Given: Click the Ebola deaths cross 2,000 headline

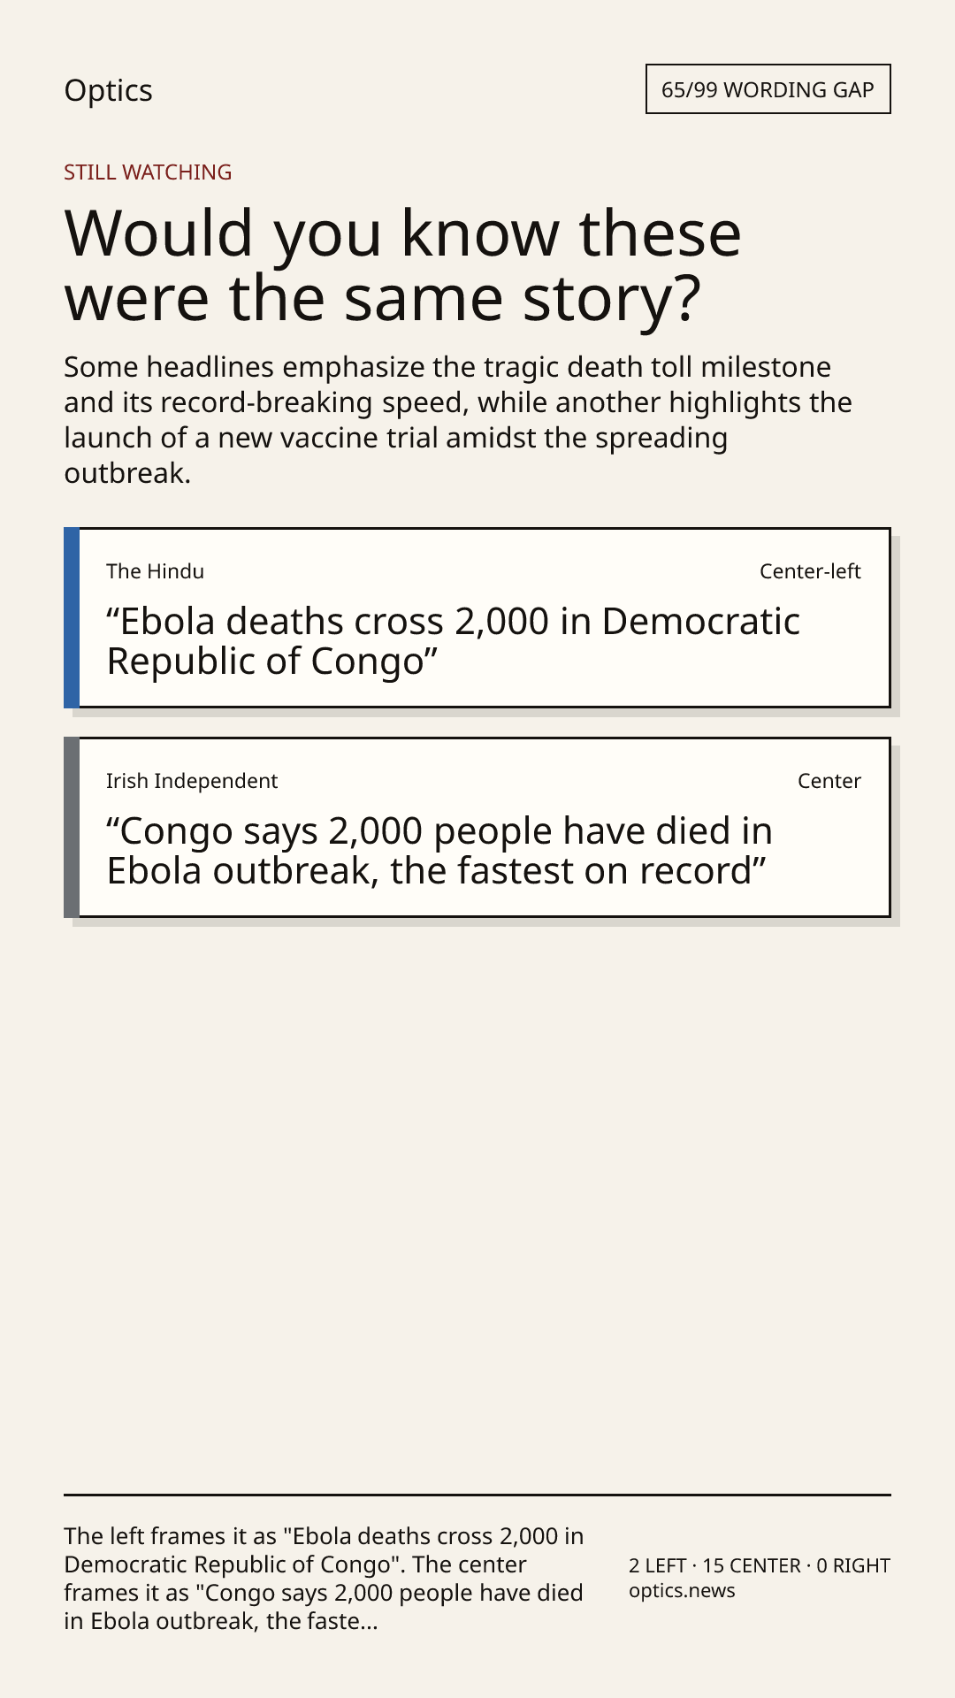Looking at the screenshot, I should (453, 641).
